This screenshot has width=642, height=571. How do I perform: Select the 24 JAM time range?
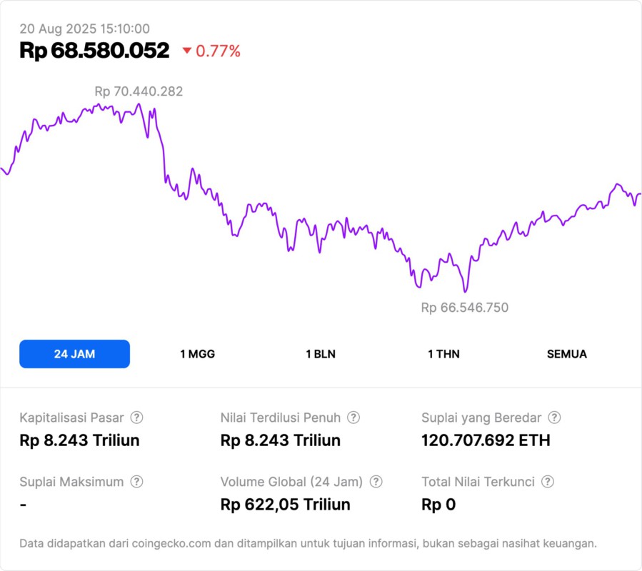[x=74, y=354]
